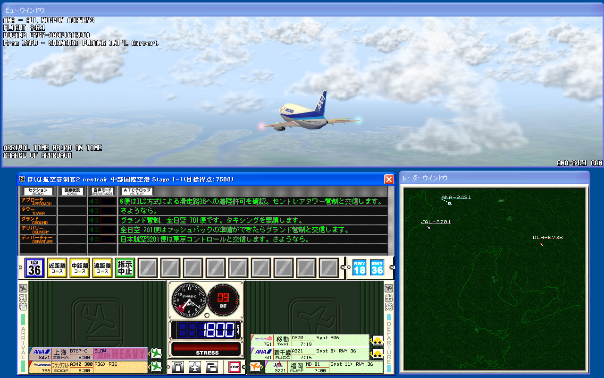This screenshot has width=604, height=378.
Task: Select the デリバリー DELIVERY section
Action: 38,230
